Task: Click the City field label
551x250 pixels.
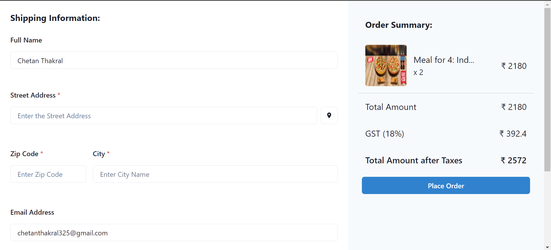Action: click(x=99, y=154)
